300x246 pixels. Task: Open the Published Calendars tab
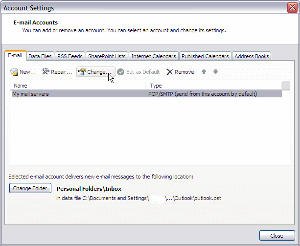tap(205, 56)
